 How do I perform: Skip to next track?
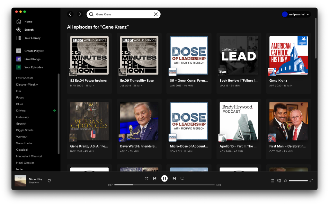point(174,178)
